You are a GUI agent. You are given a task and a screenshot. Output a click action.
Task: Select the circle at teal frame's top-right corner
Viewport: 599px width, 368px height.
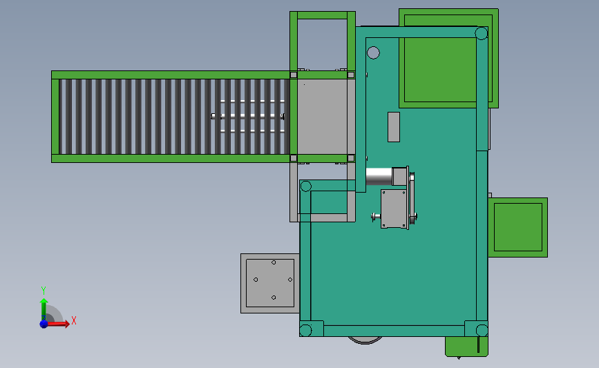click(x=482, y=33)
